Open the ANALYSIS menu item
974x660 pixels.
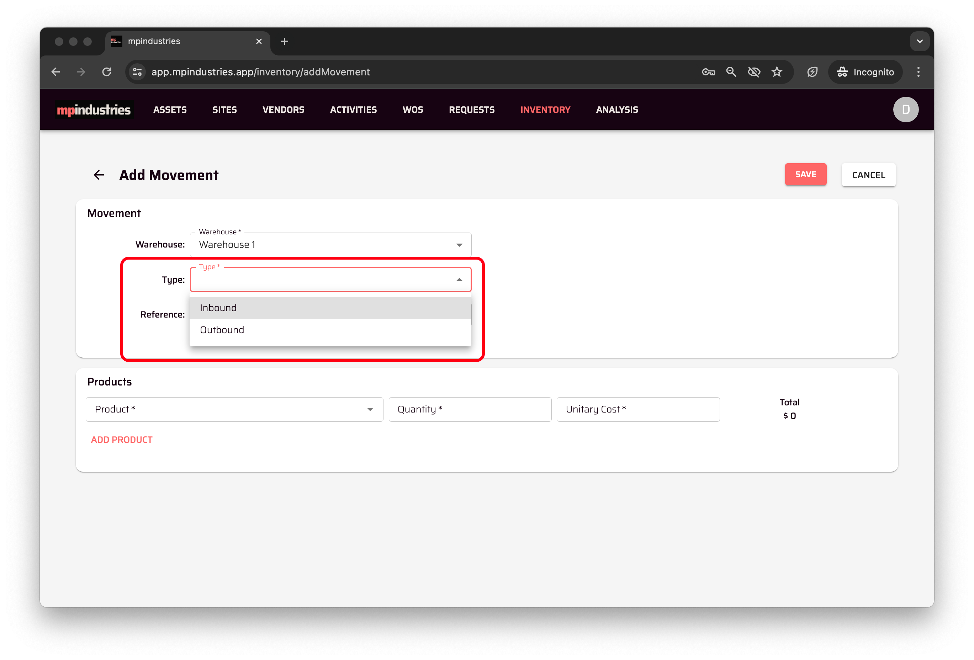(616, 110)
